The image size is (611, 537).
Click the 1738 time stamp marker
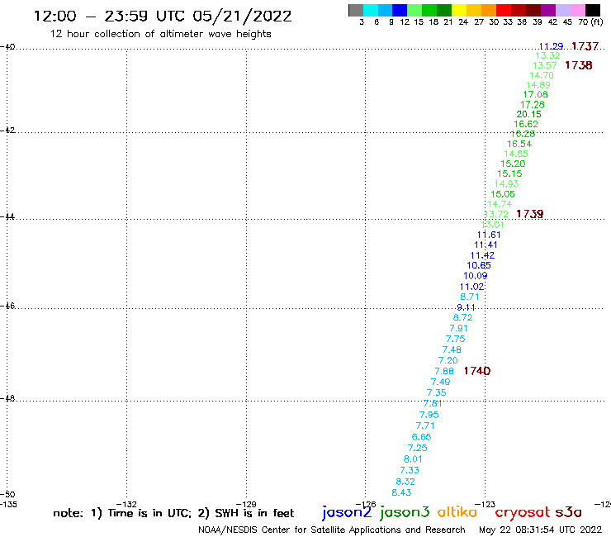point(579,65)
